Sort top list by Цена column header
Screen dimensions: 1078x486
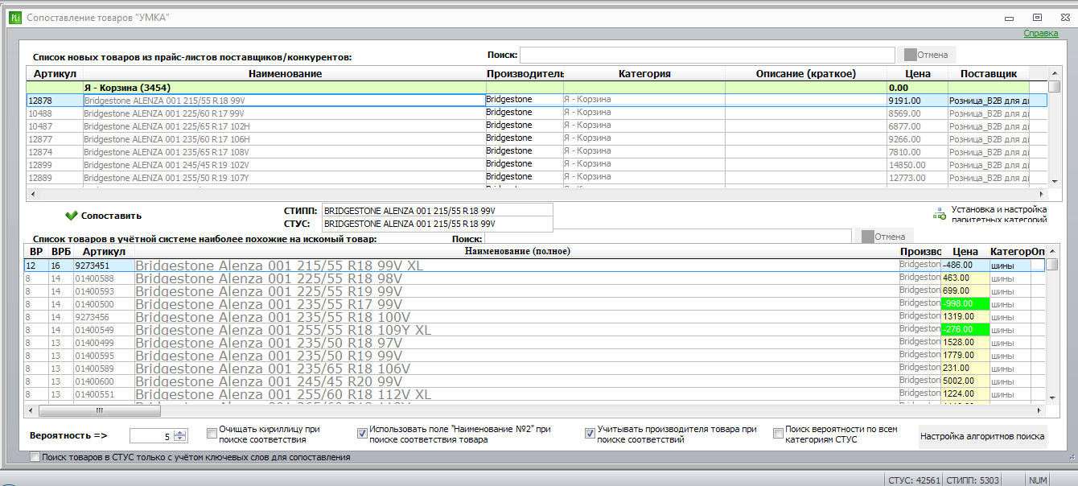pyautogui.click(x=917, y=73)
